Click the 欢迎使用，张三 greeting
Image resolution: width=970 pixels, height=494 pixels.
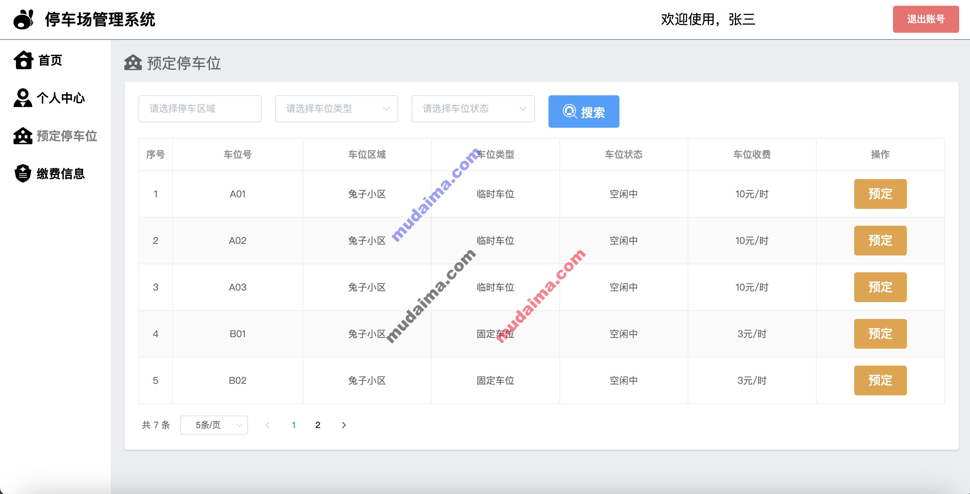coord(708,19)
